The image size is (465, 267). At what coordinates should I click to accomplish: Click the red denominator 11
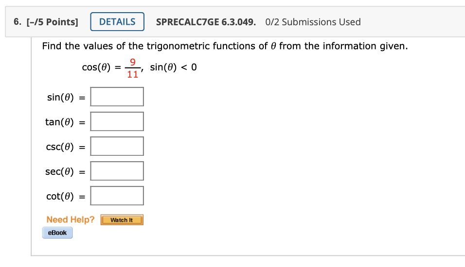pyautogui.click(x=133, y=74)
